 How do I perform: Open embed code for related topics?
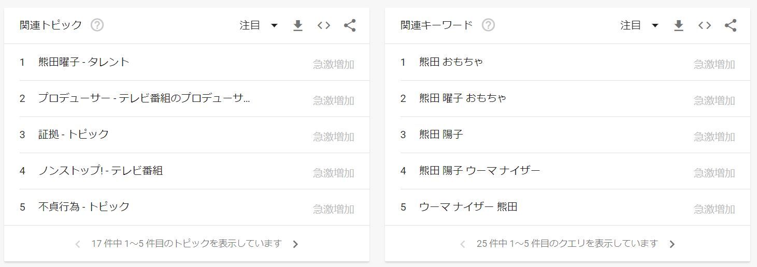324,25
